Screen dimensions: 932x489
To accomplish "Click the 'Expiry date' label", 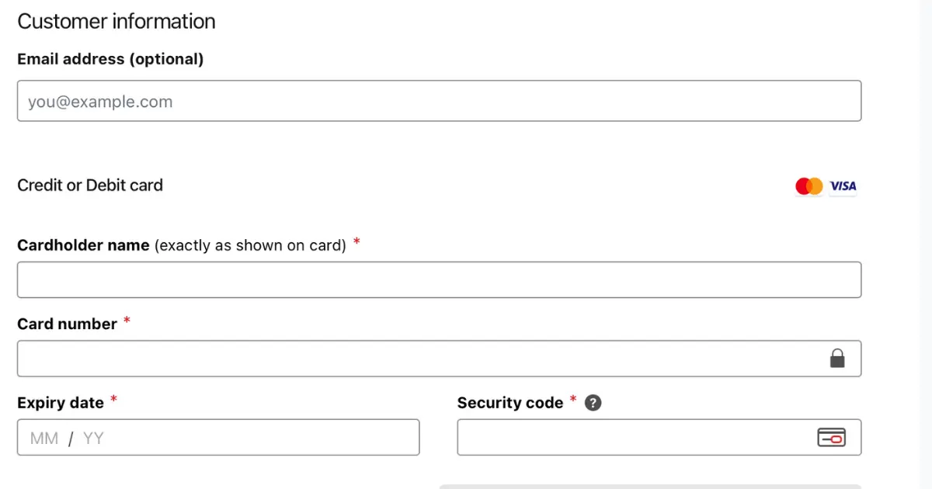I will point(61,403).
